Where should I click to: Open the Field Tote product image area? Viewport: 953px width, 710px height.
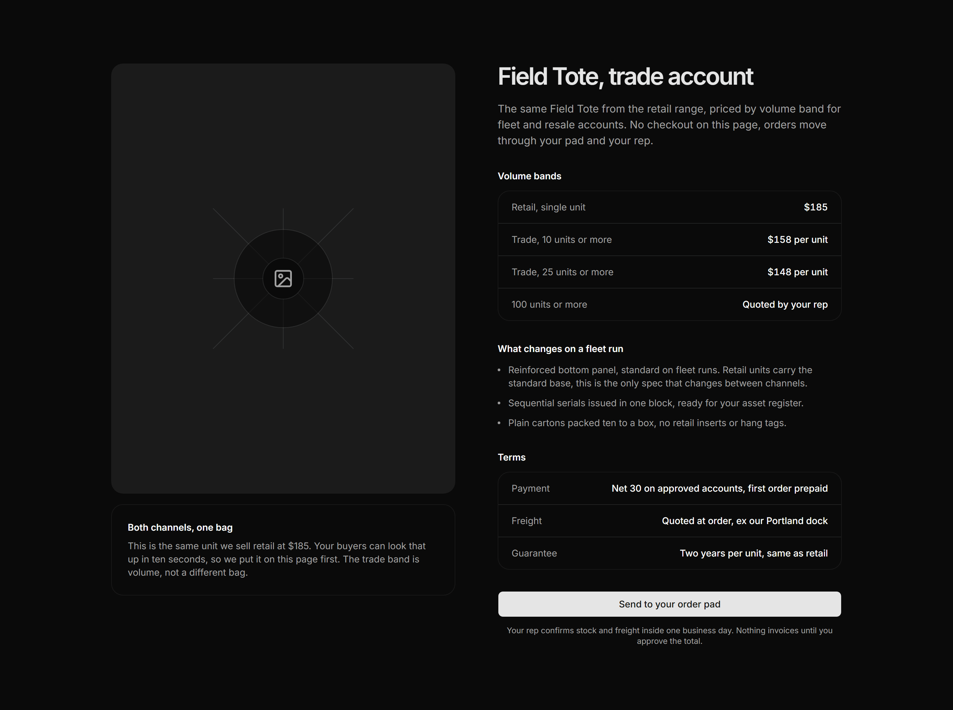point(283,279)
